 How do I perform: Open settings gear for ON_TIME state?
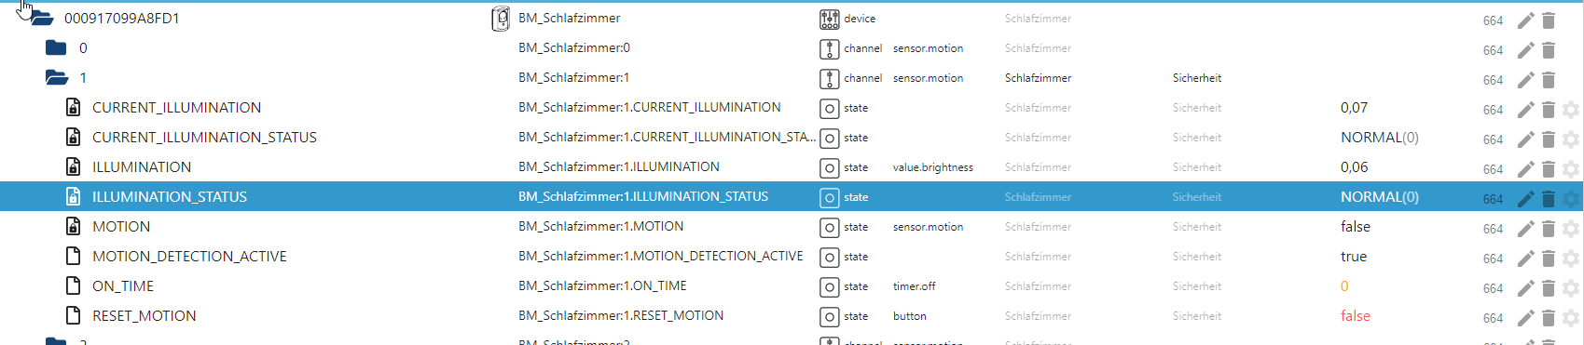1571,288
